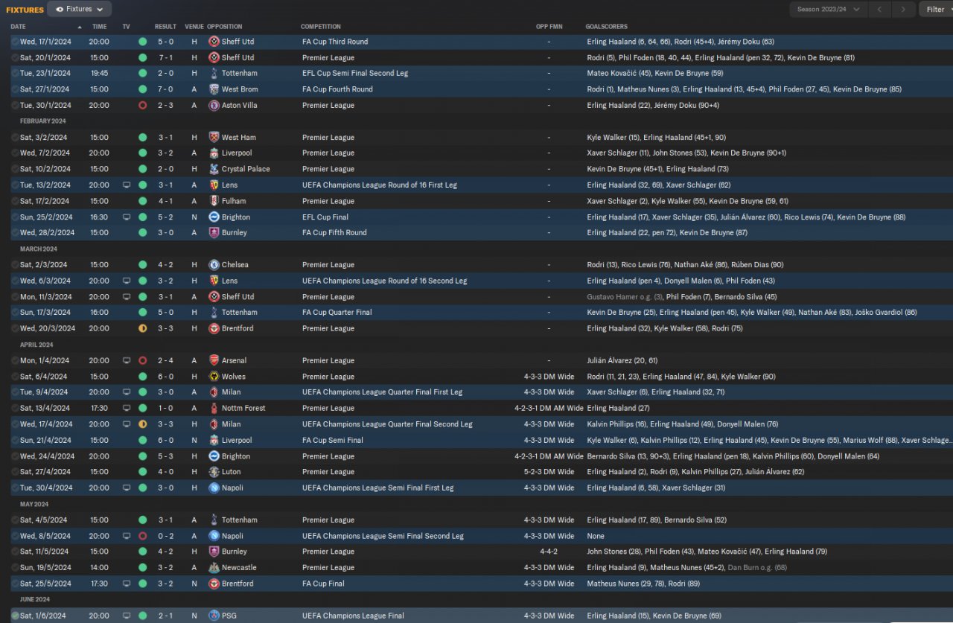Viewport: 953px width, 623px height.
Task: Click the Nottm Forest club badge
Action: 214,408
